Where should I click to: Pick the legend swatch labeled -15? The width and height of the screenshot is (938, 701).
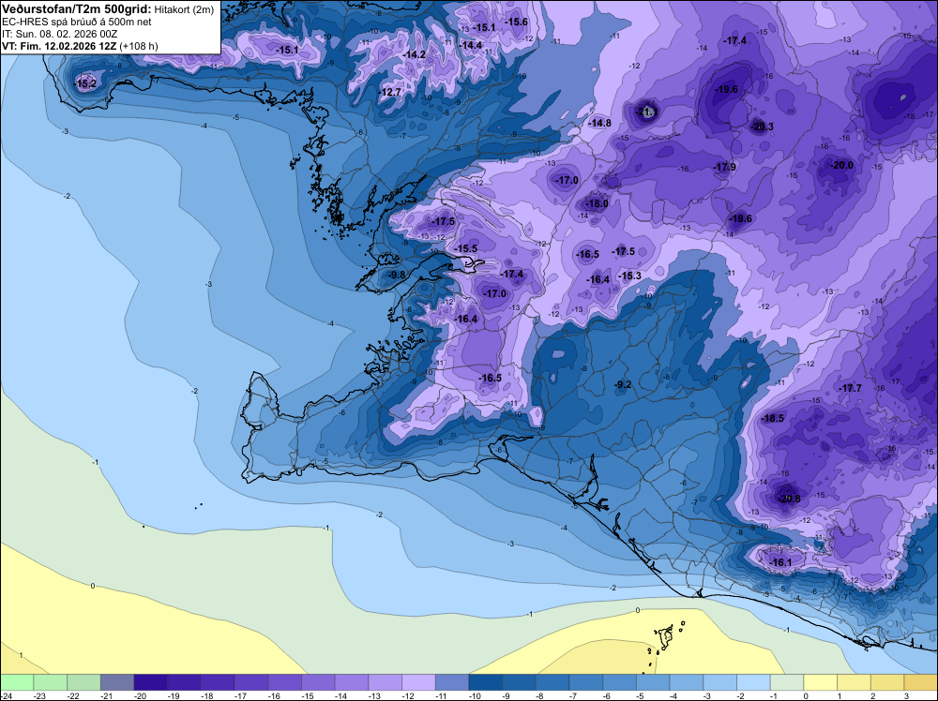pos(318,682)
